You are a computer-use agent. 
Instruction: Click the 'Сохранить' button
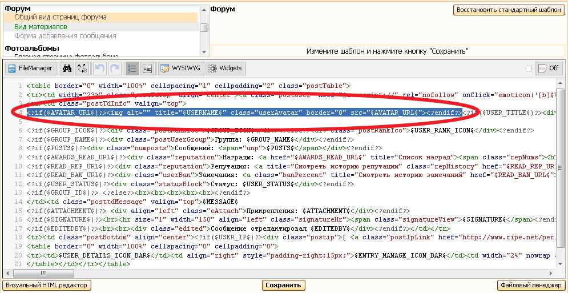point(283,285)
